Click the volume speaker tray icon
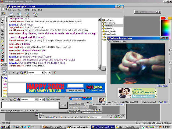Screen dimensions: 172x129 [154, 127]
